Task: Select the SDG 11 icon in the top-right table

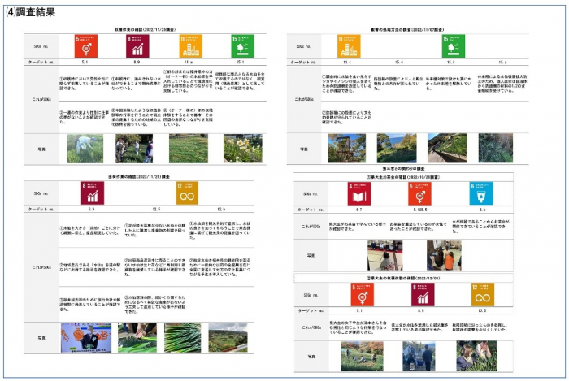Action: (x=348, y=45)
